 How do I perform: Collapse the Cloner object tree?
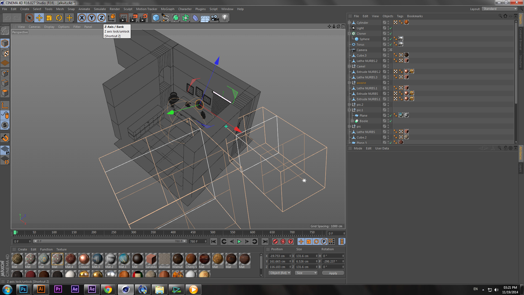point(349,34)
